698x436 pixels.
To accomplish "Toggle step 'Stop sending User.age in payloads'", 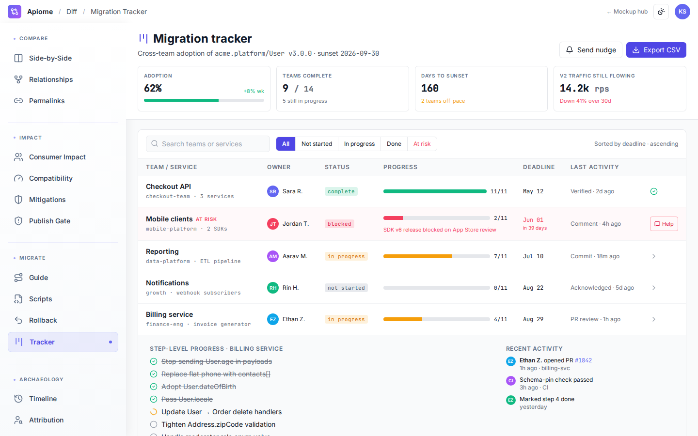I will click(x=154, y=361).
